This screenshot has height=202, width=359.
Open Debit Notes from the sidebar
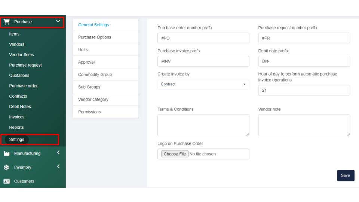pyautogui.click(x=20, y=107)
